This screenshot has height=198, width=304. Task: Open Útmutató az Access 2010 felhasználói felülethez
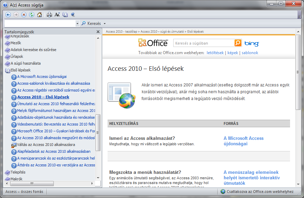56,104
